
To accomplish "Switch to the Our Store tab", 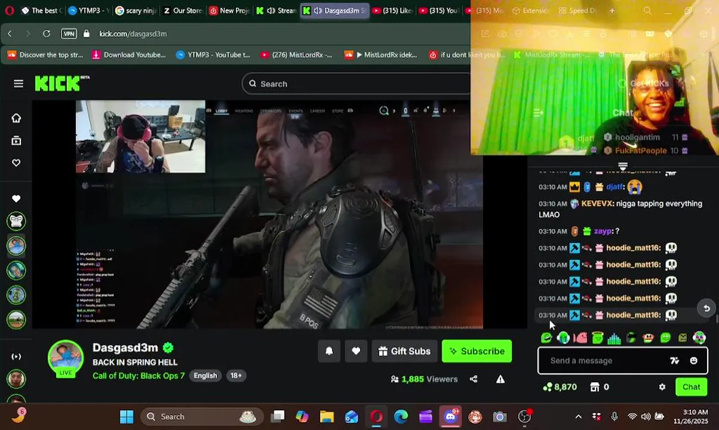I will (182, 11).
